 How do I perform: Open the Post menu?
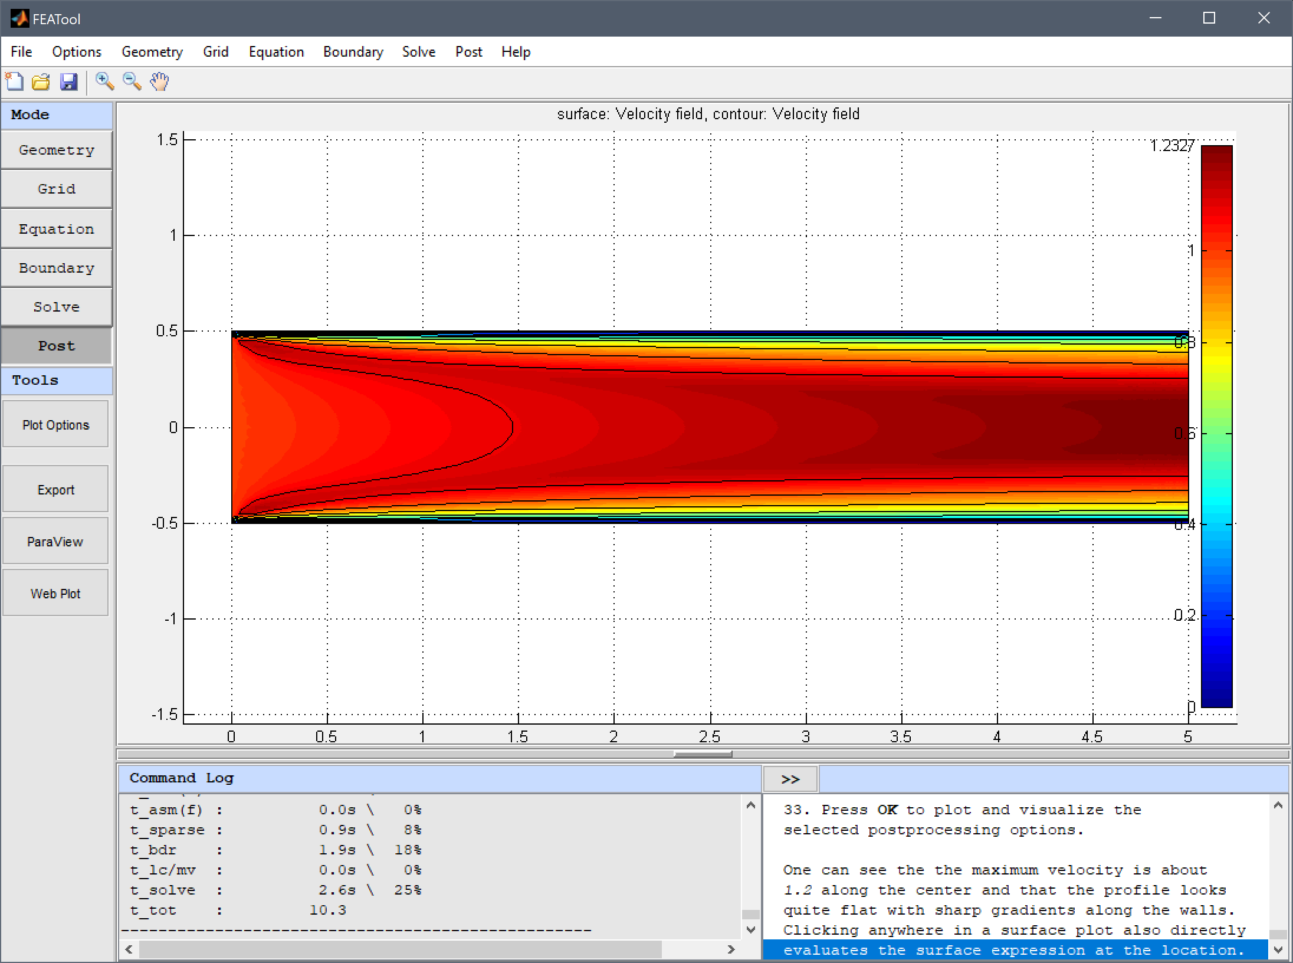tap(469, 52)
